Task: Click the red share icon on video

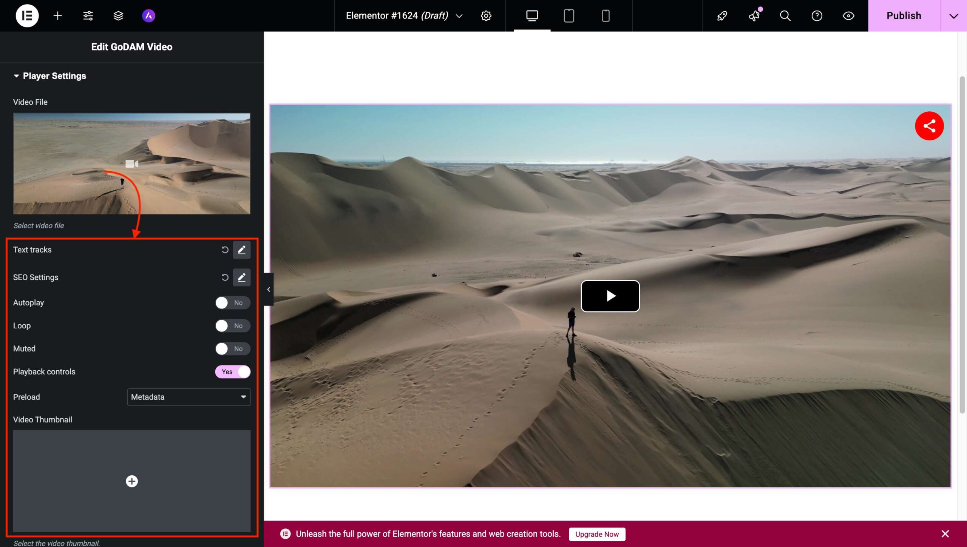Action: [x=929, y=126]
